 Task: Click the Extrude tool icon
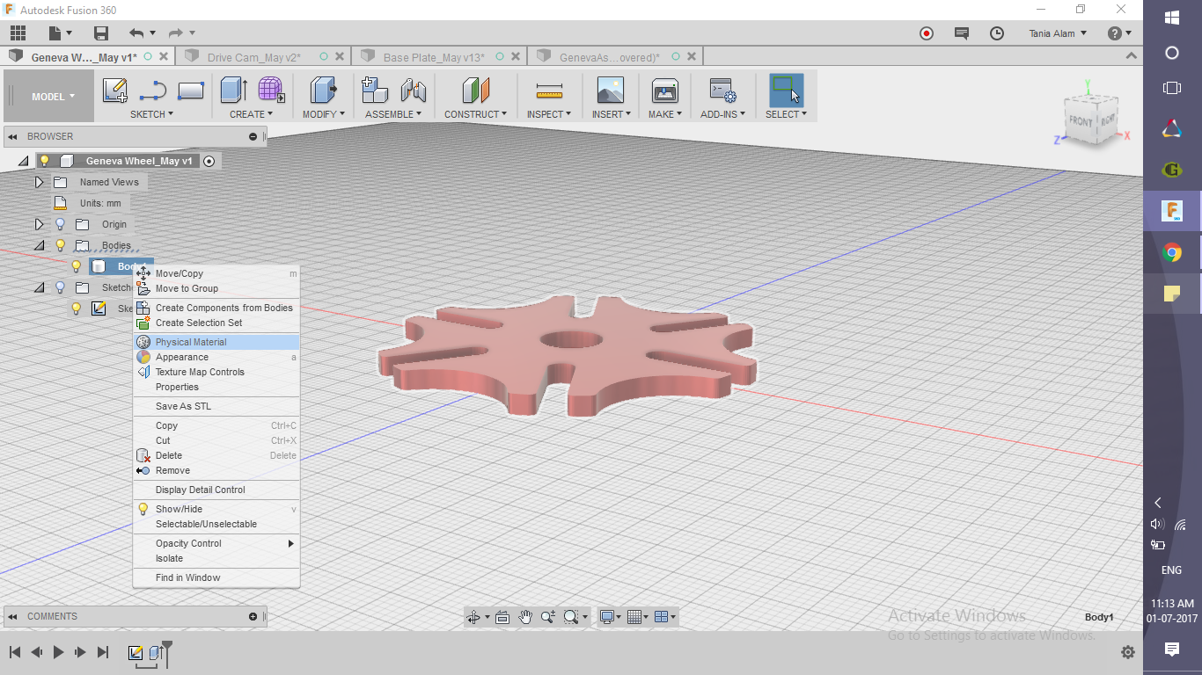(233, 91)
